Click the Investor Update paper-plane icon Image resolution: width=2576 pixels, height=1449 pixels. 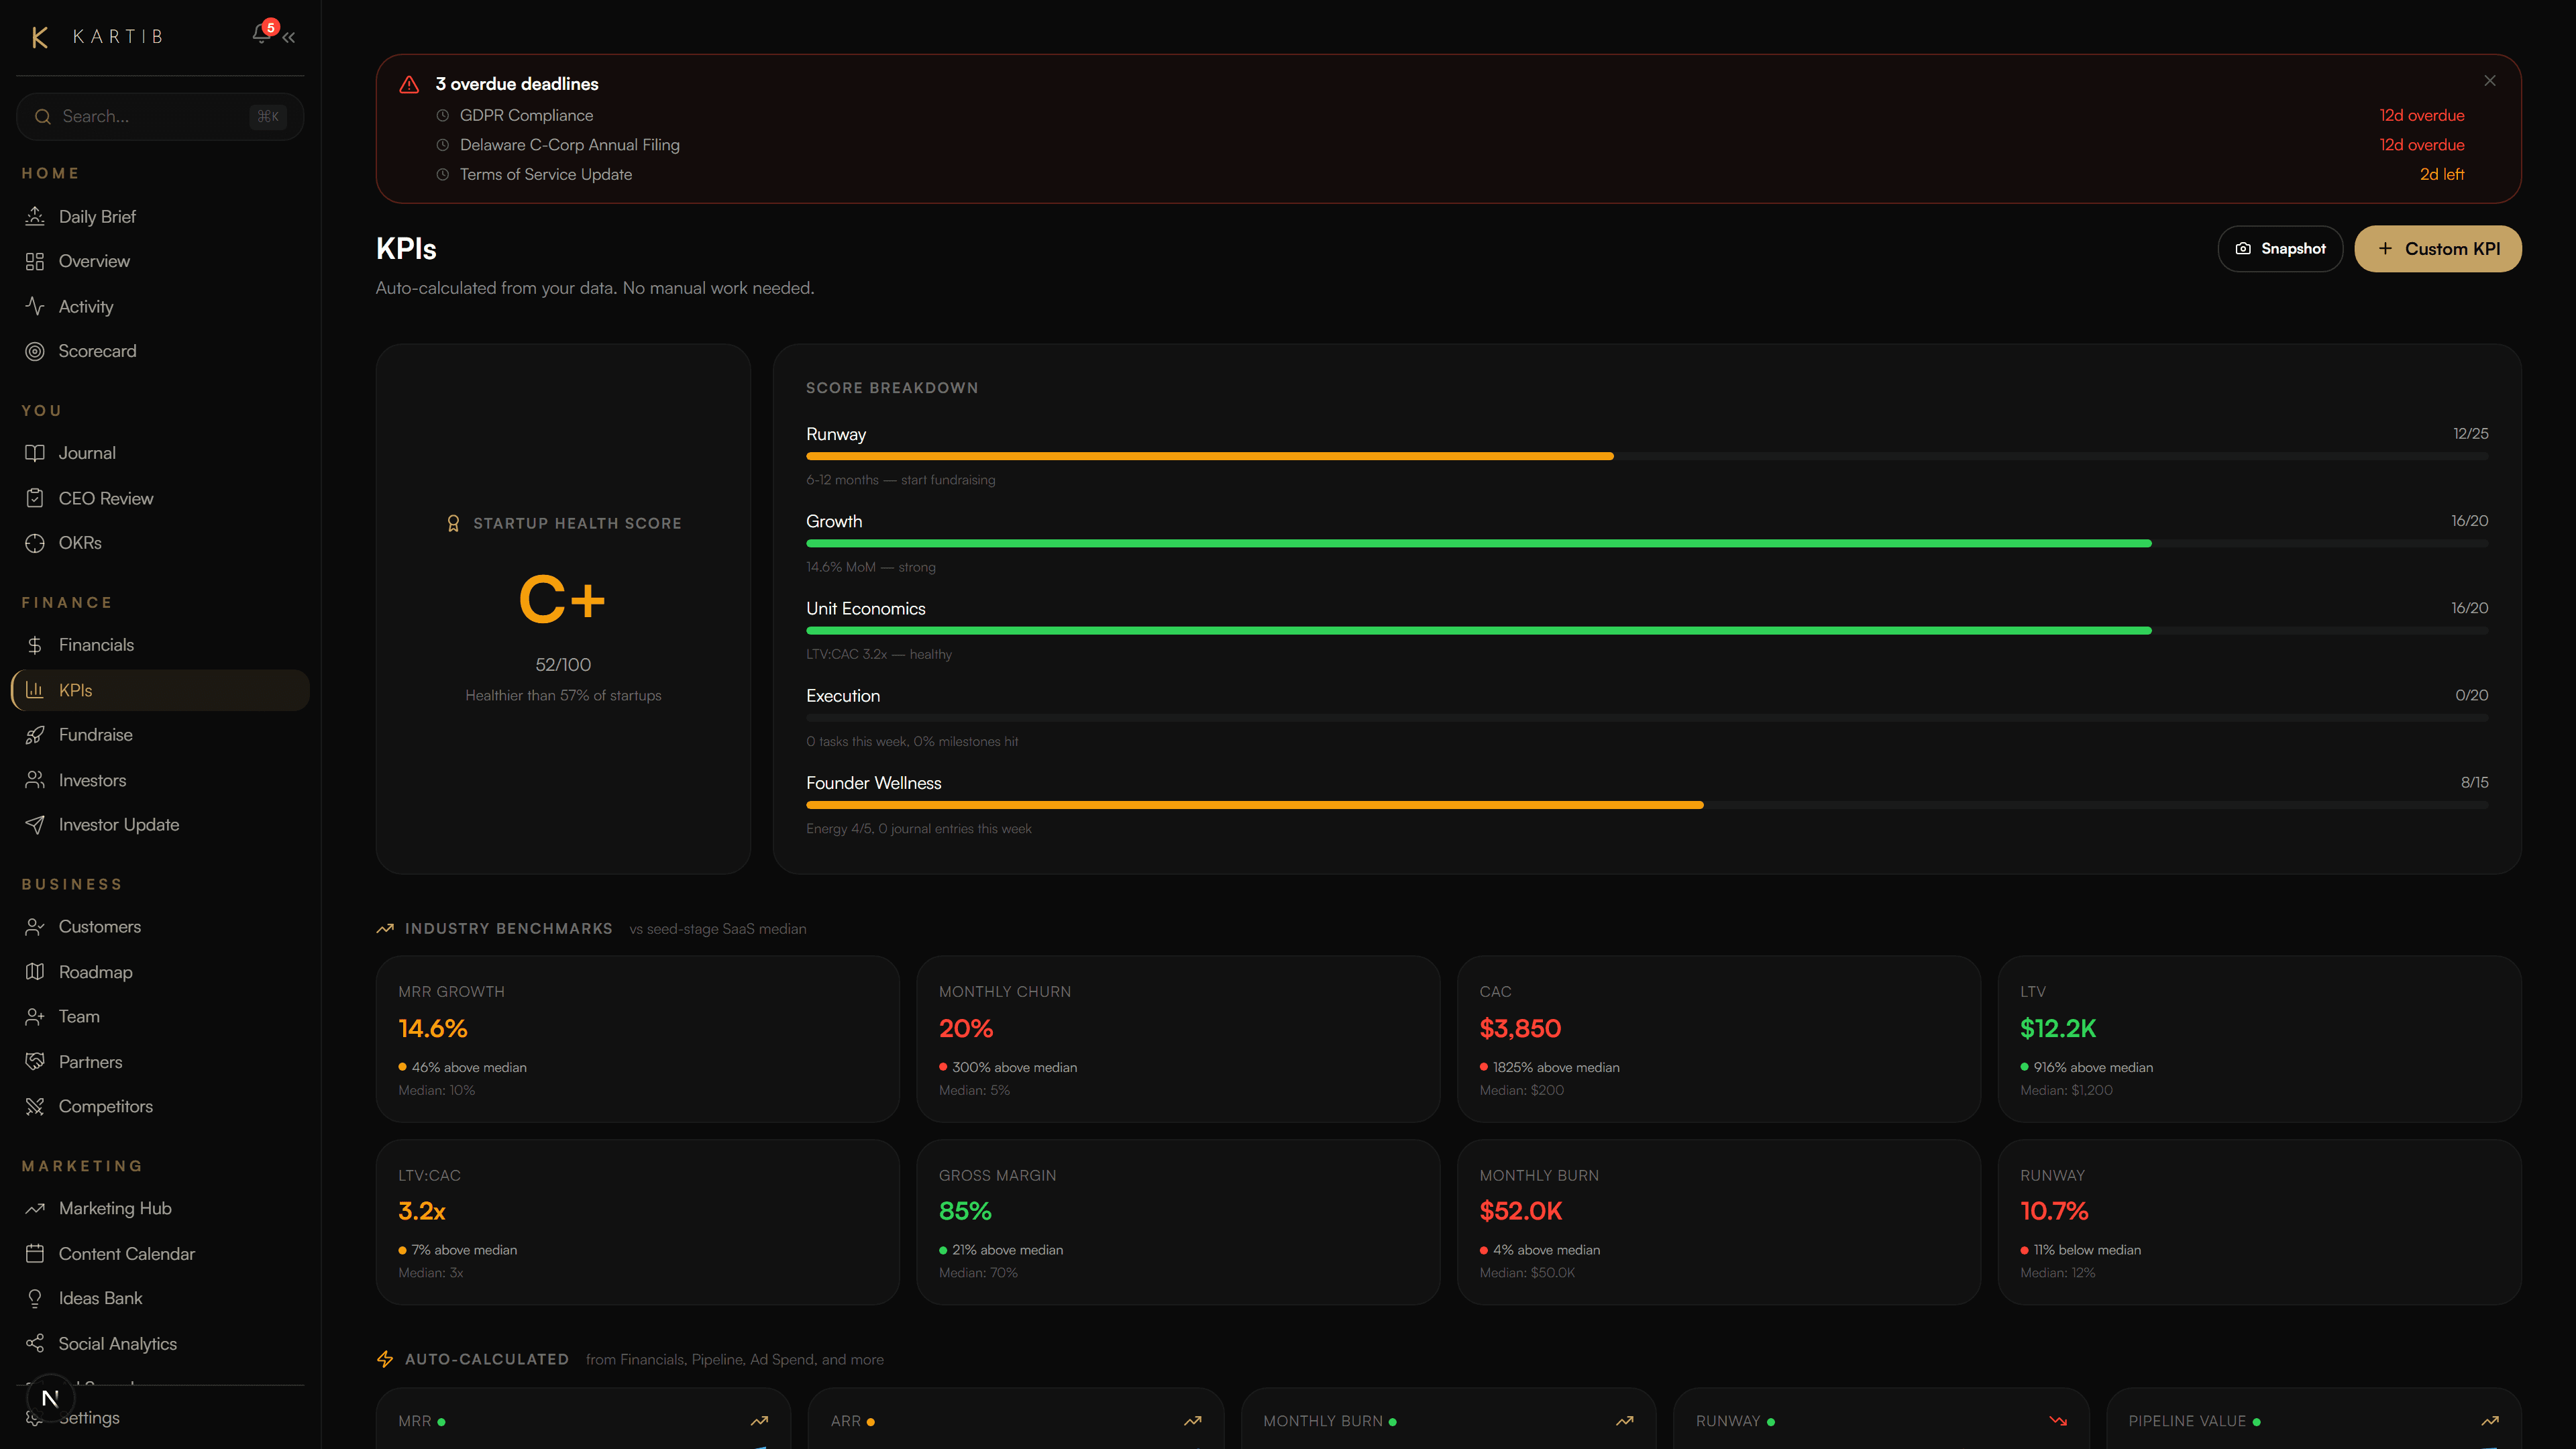coord(36,824)
